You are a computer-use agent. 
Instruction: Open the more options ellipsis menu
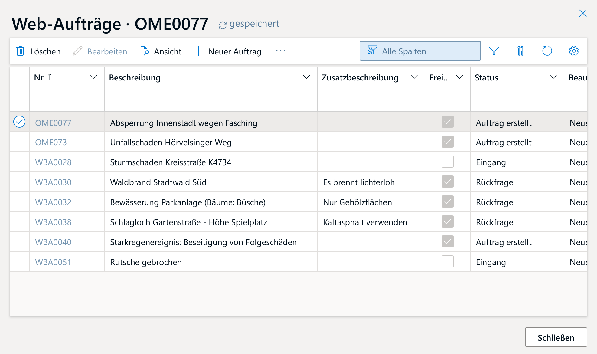(281, 51)
